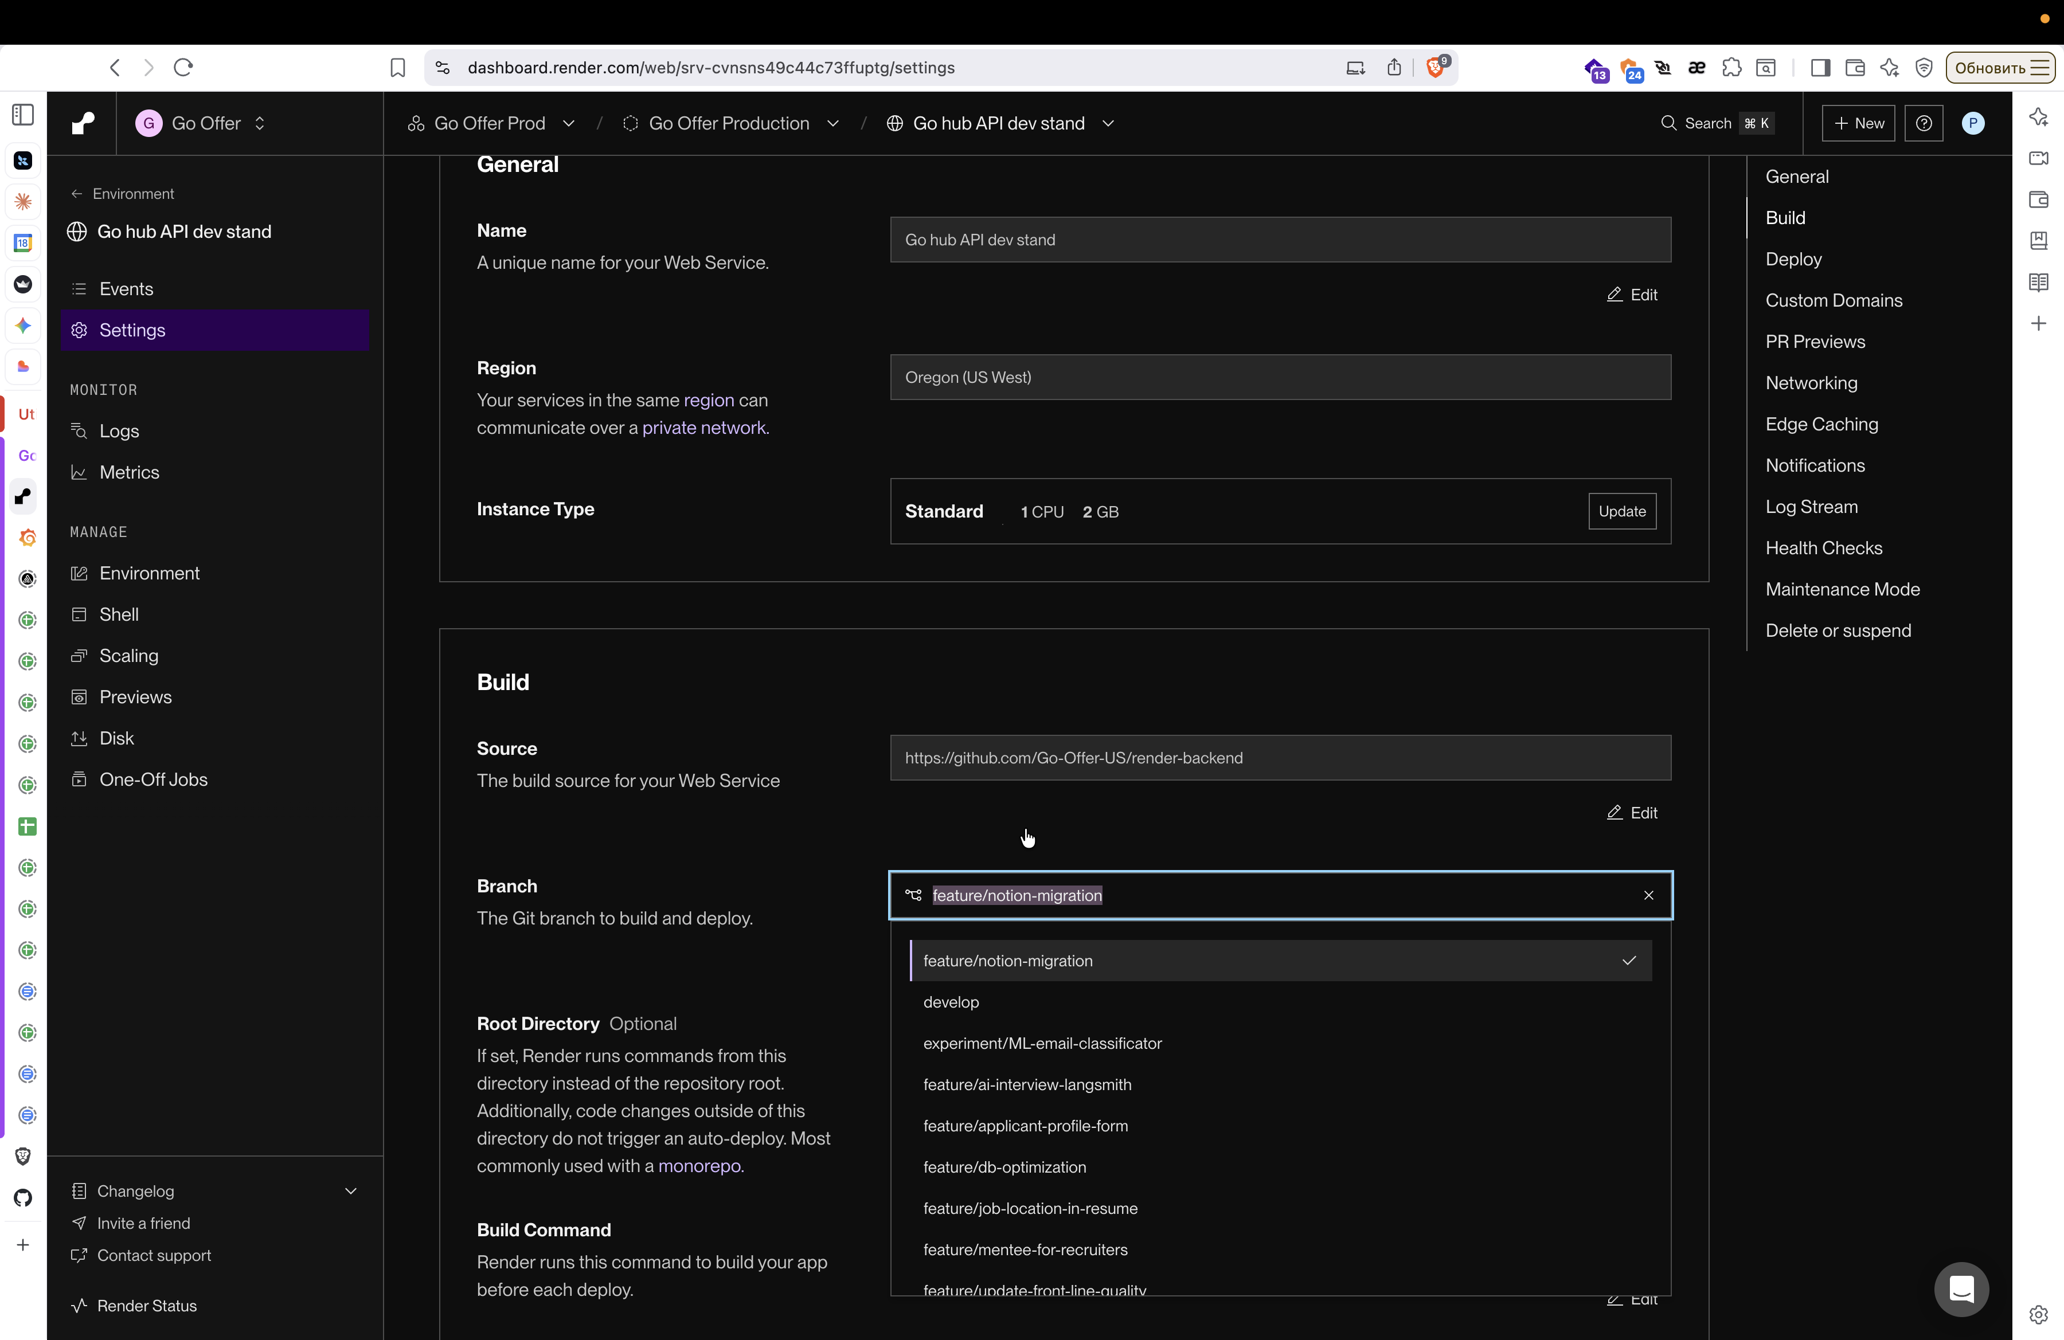This screenshot has height=1340, width=2064.
Task: Open Scaling under Manage
Action: (215, 655)
